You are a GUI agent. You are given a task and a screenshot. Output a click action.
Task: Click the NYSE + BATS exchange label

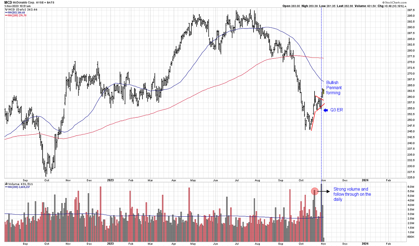pos(45,3)
